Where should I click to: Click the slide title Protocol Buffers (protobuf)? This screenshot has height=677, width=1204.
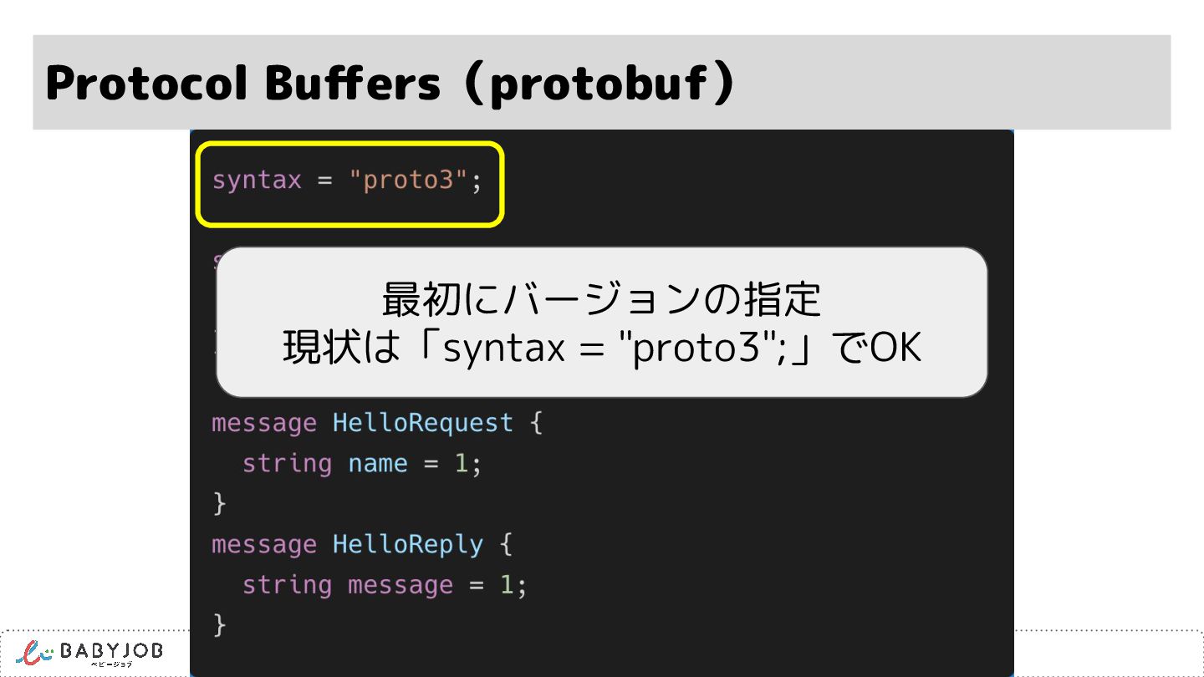pyautogui.click(x=390, y=84)
